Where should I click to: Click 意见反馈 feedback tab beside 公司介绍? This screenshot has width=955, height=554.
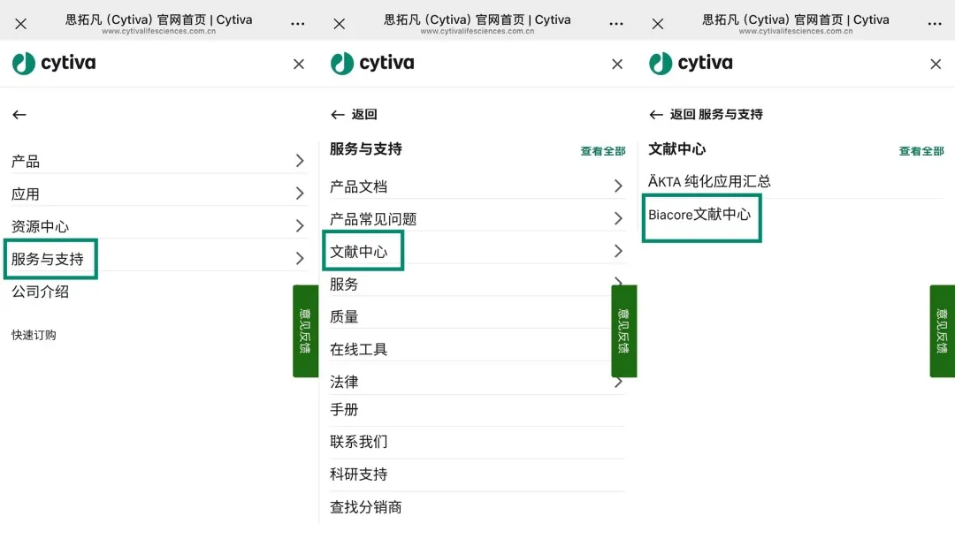tap(305, 330)
